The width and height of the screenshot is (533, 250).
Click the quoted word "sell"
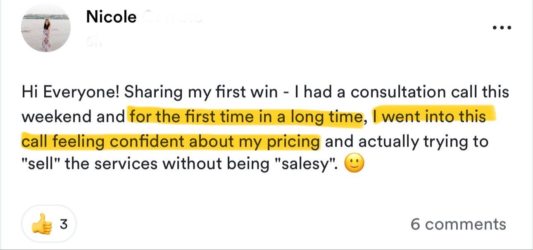[41, 164]
